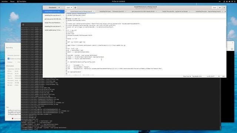This screenshot has height=133, width=237.
Task: Open the clock and calendar in top bar
Action: click(118, 1)
